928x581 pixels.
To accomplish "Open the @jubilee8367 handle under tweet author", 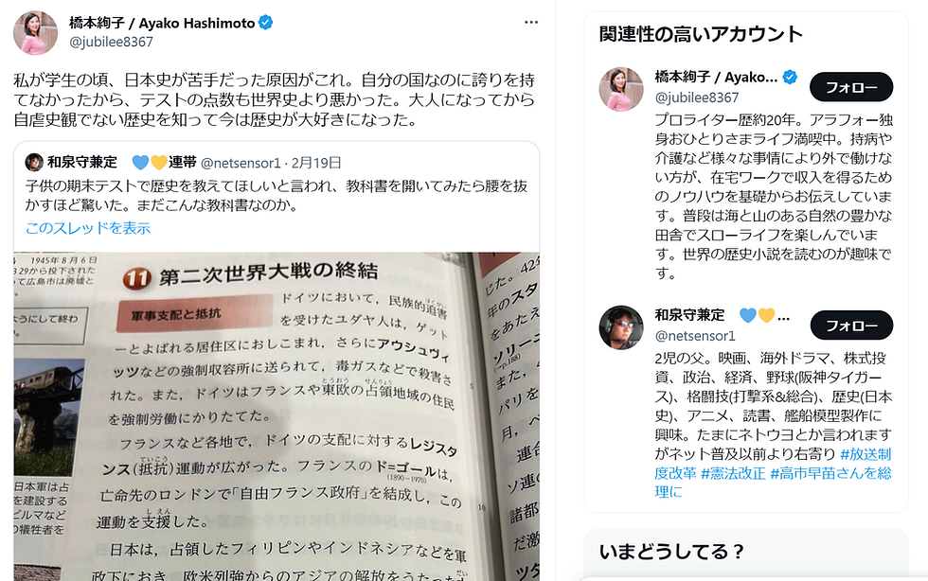I will coord(112,42).
